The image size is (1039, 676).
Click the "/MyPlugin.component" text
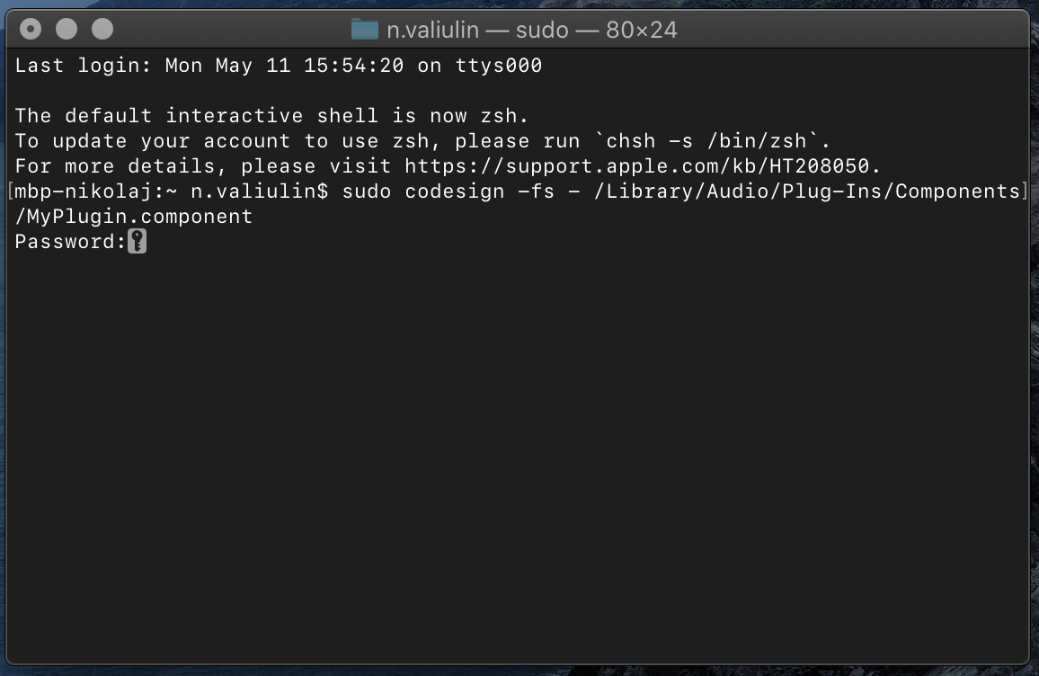(134, 217)
